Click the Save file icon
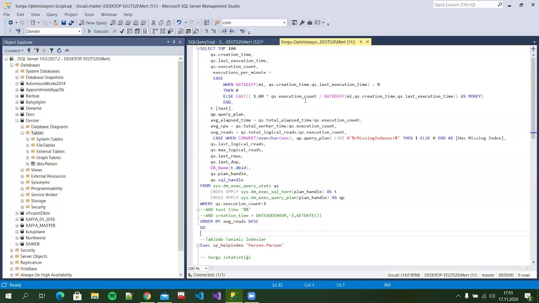 point(64,23)
